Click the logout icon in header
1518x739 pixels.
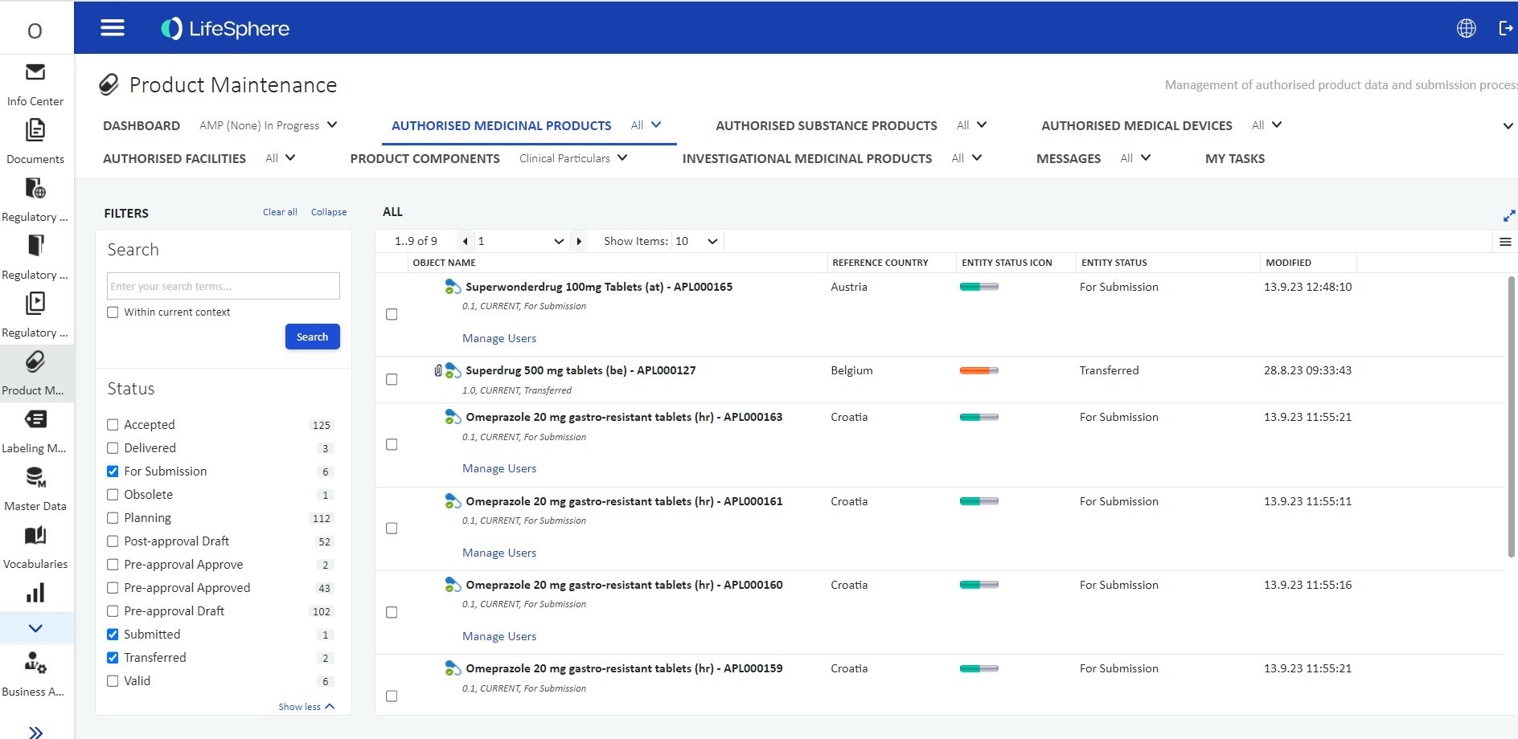tap(1505, 28)
